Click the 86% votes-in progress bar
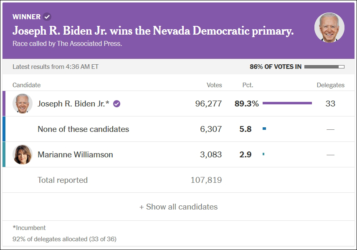The image size is (357, 250). 324,67
